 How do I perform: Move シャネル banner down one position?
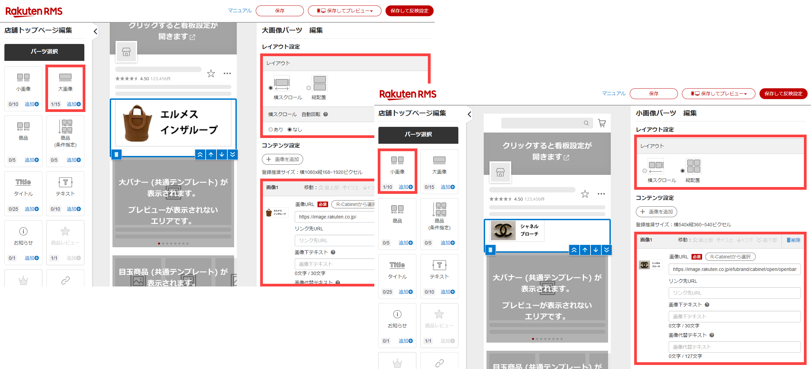click(596, 250)
